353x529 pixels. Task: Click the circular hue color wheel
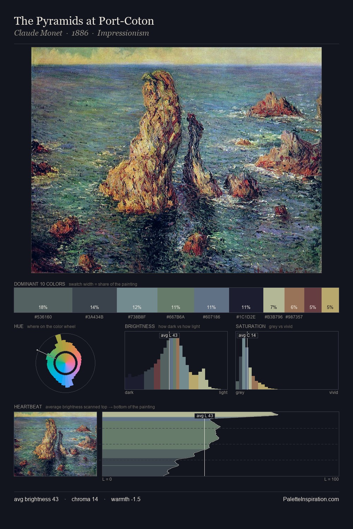click(65, 363)
